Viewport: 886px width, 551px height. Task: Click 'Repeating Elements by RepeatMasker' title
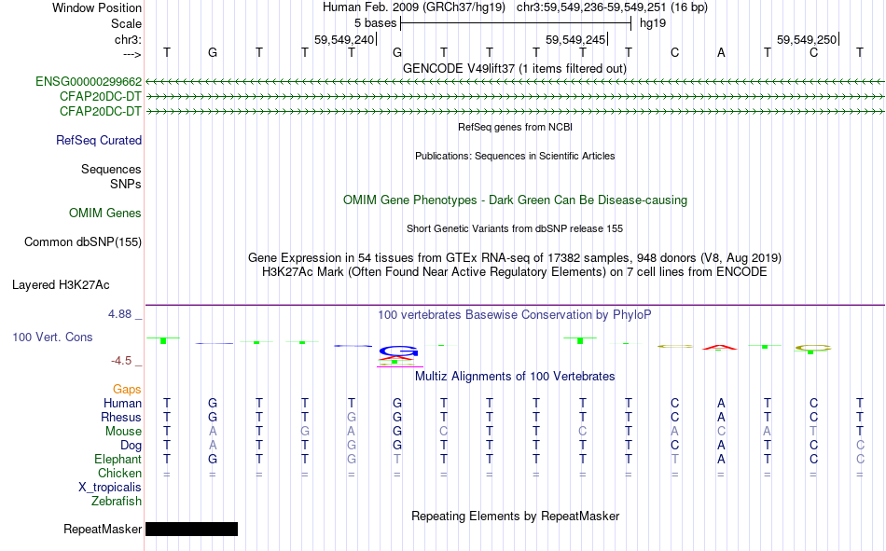(x=516, y=516)
